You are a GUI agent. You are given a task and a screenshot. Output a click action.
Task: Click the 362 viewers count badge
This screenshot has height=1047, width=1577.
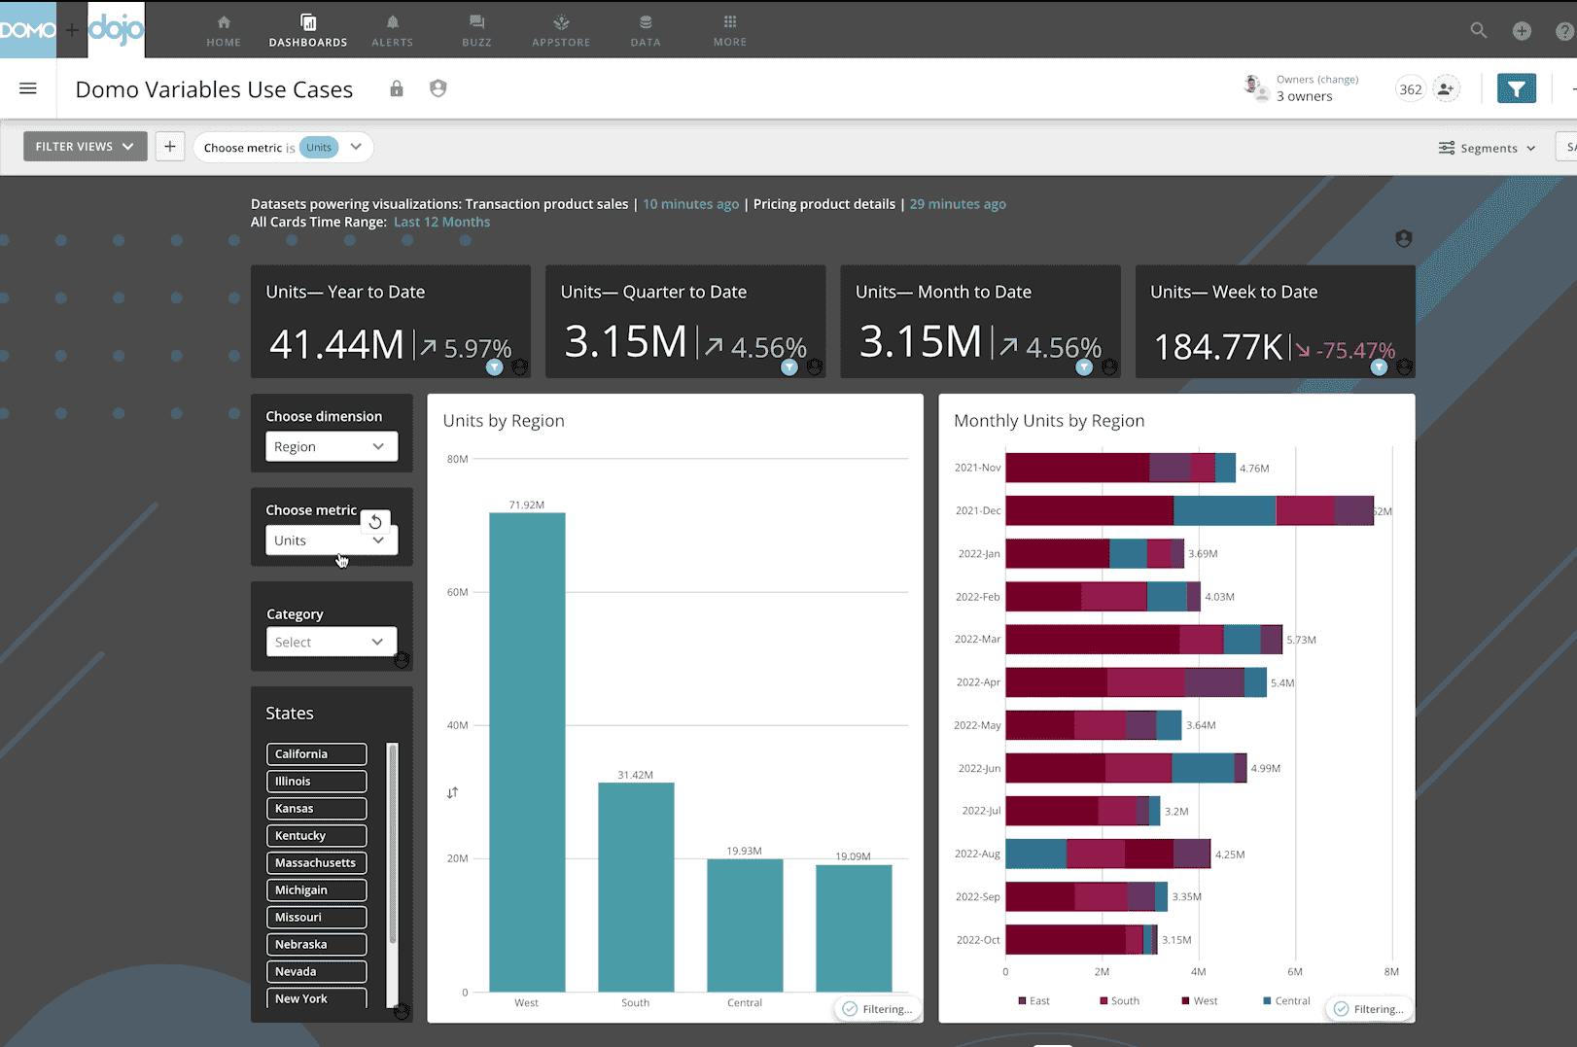click(1411, 89)
